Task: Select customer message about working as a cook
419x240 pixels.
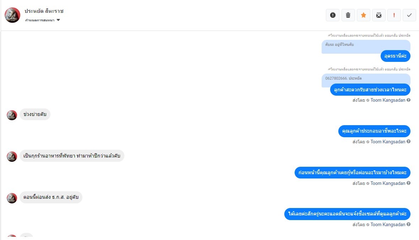Action: tap(72, 156)
